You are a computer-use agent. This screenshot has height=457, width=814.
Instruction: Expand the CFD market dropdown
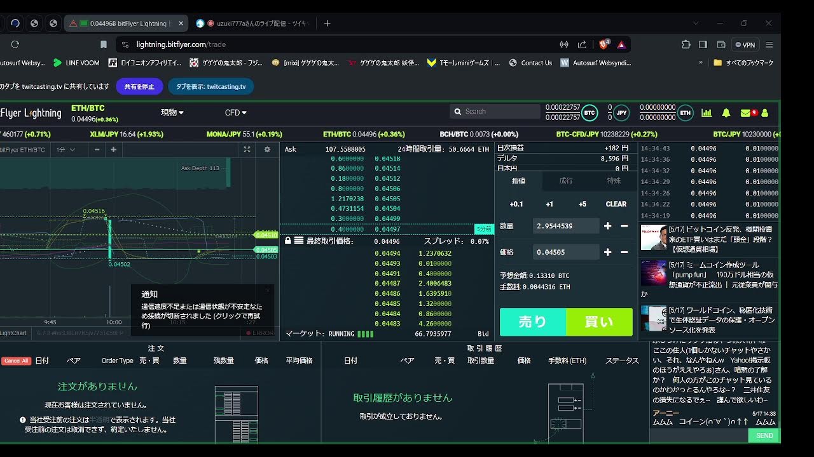(x=235, y=112)
